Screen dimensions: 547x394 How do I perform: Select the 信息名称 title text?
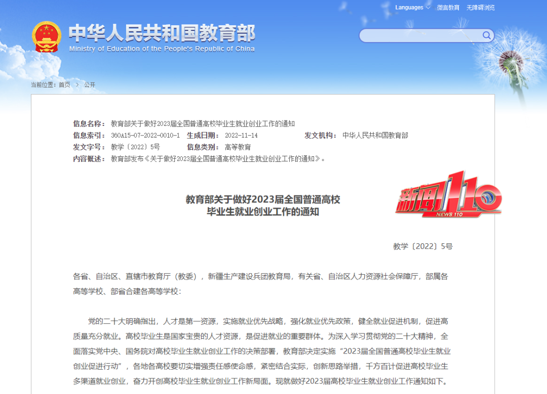[x=203, y=124]
